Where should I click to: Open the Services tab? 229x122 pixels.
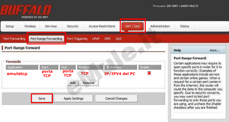pyautogui.click(x=51, y=26)
